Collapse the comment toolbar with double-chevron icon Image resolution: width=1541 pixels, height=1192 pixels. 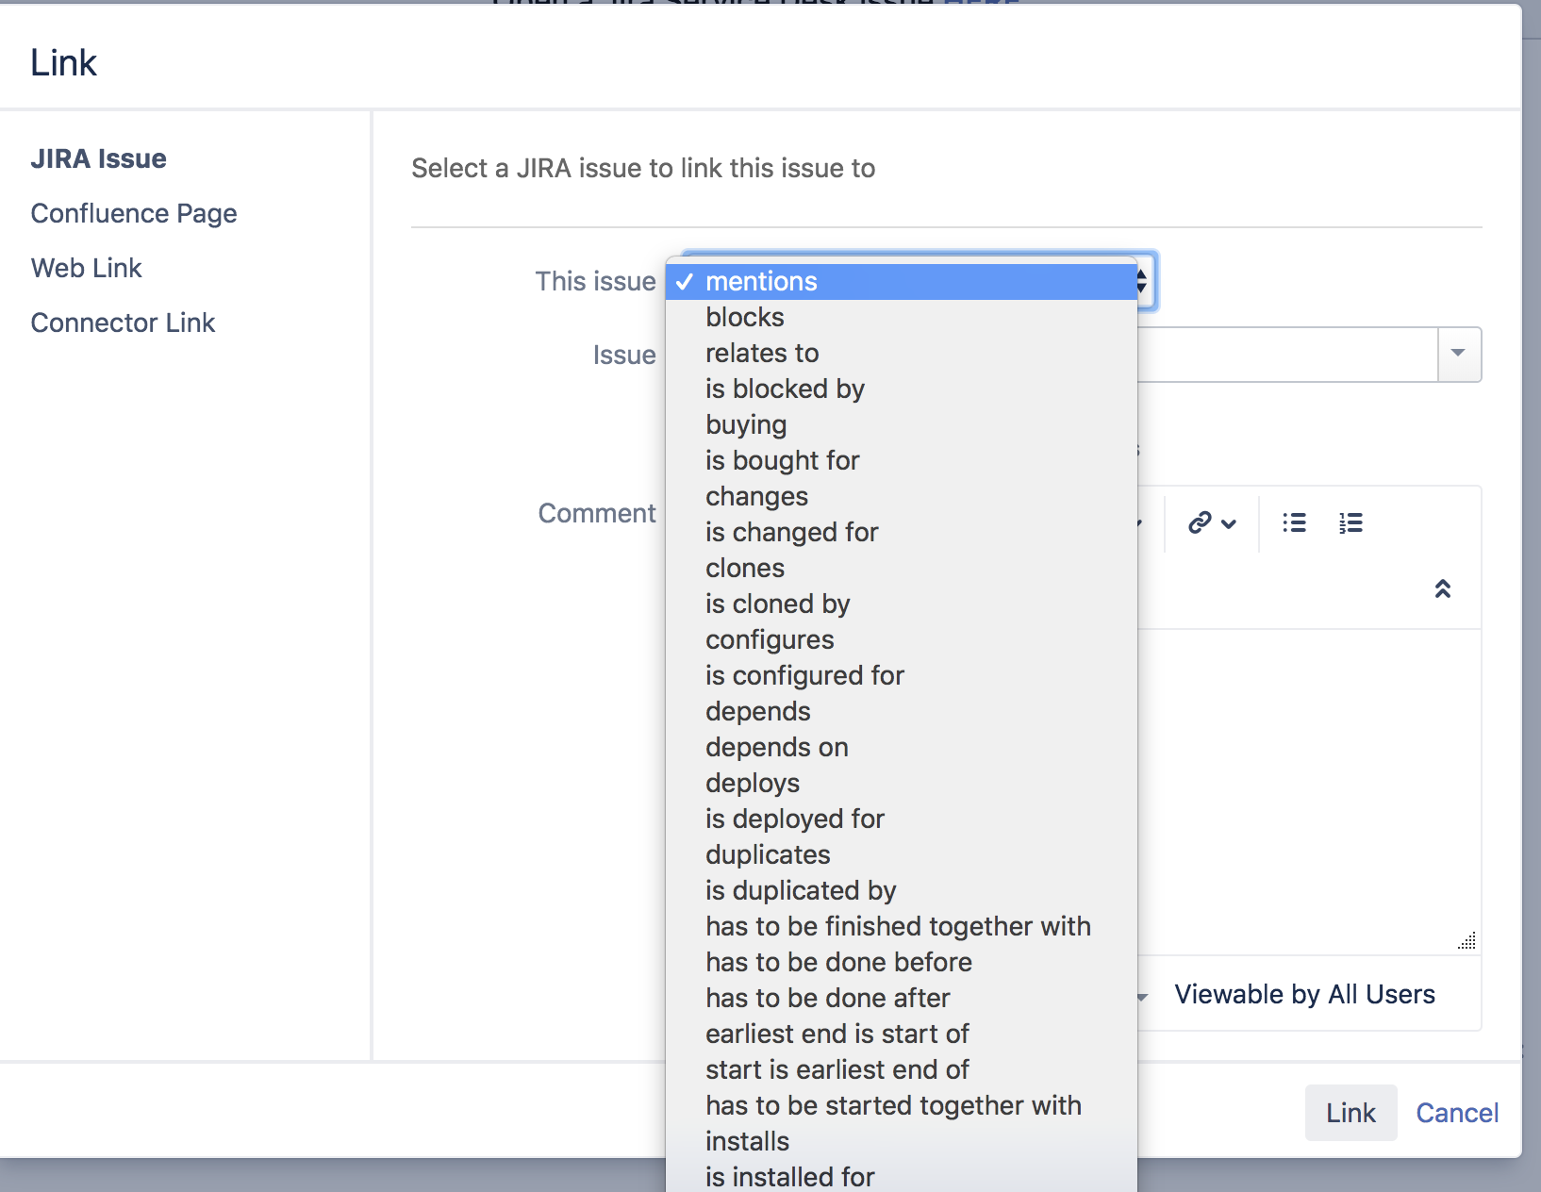point(1442,589)
